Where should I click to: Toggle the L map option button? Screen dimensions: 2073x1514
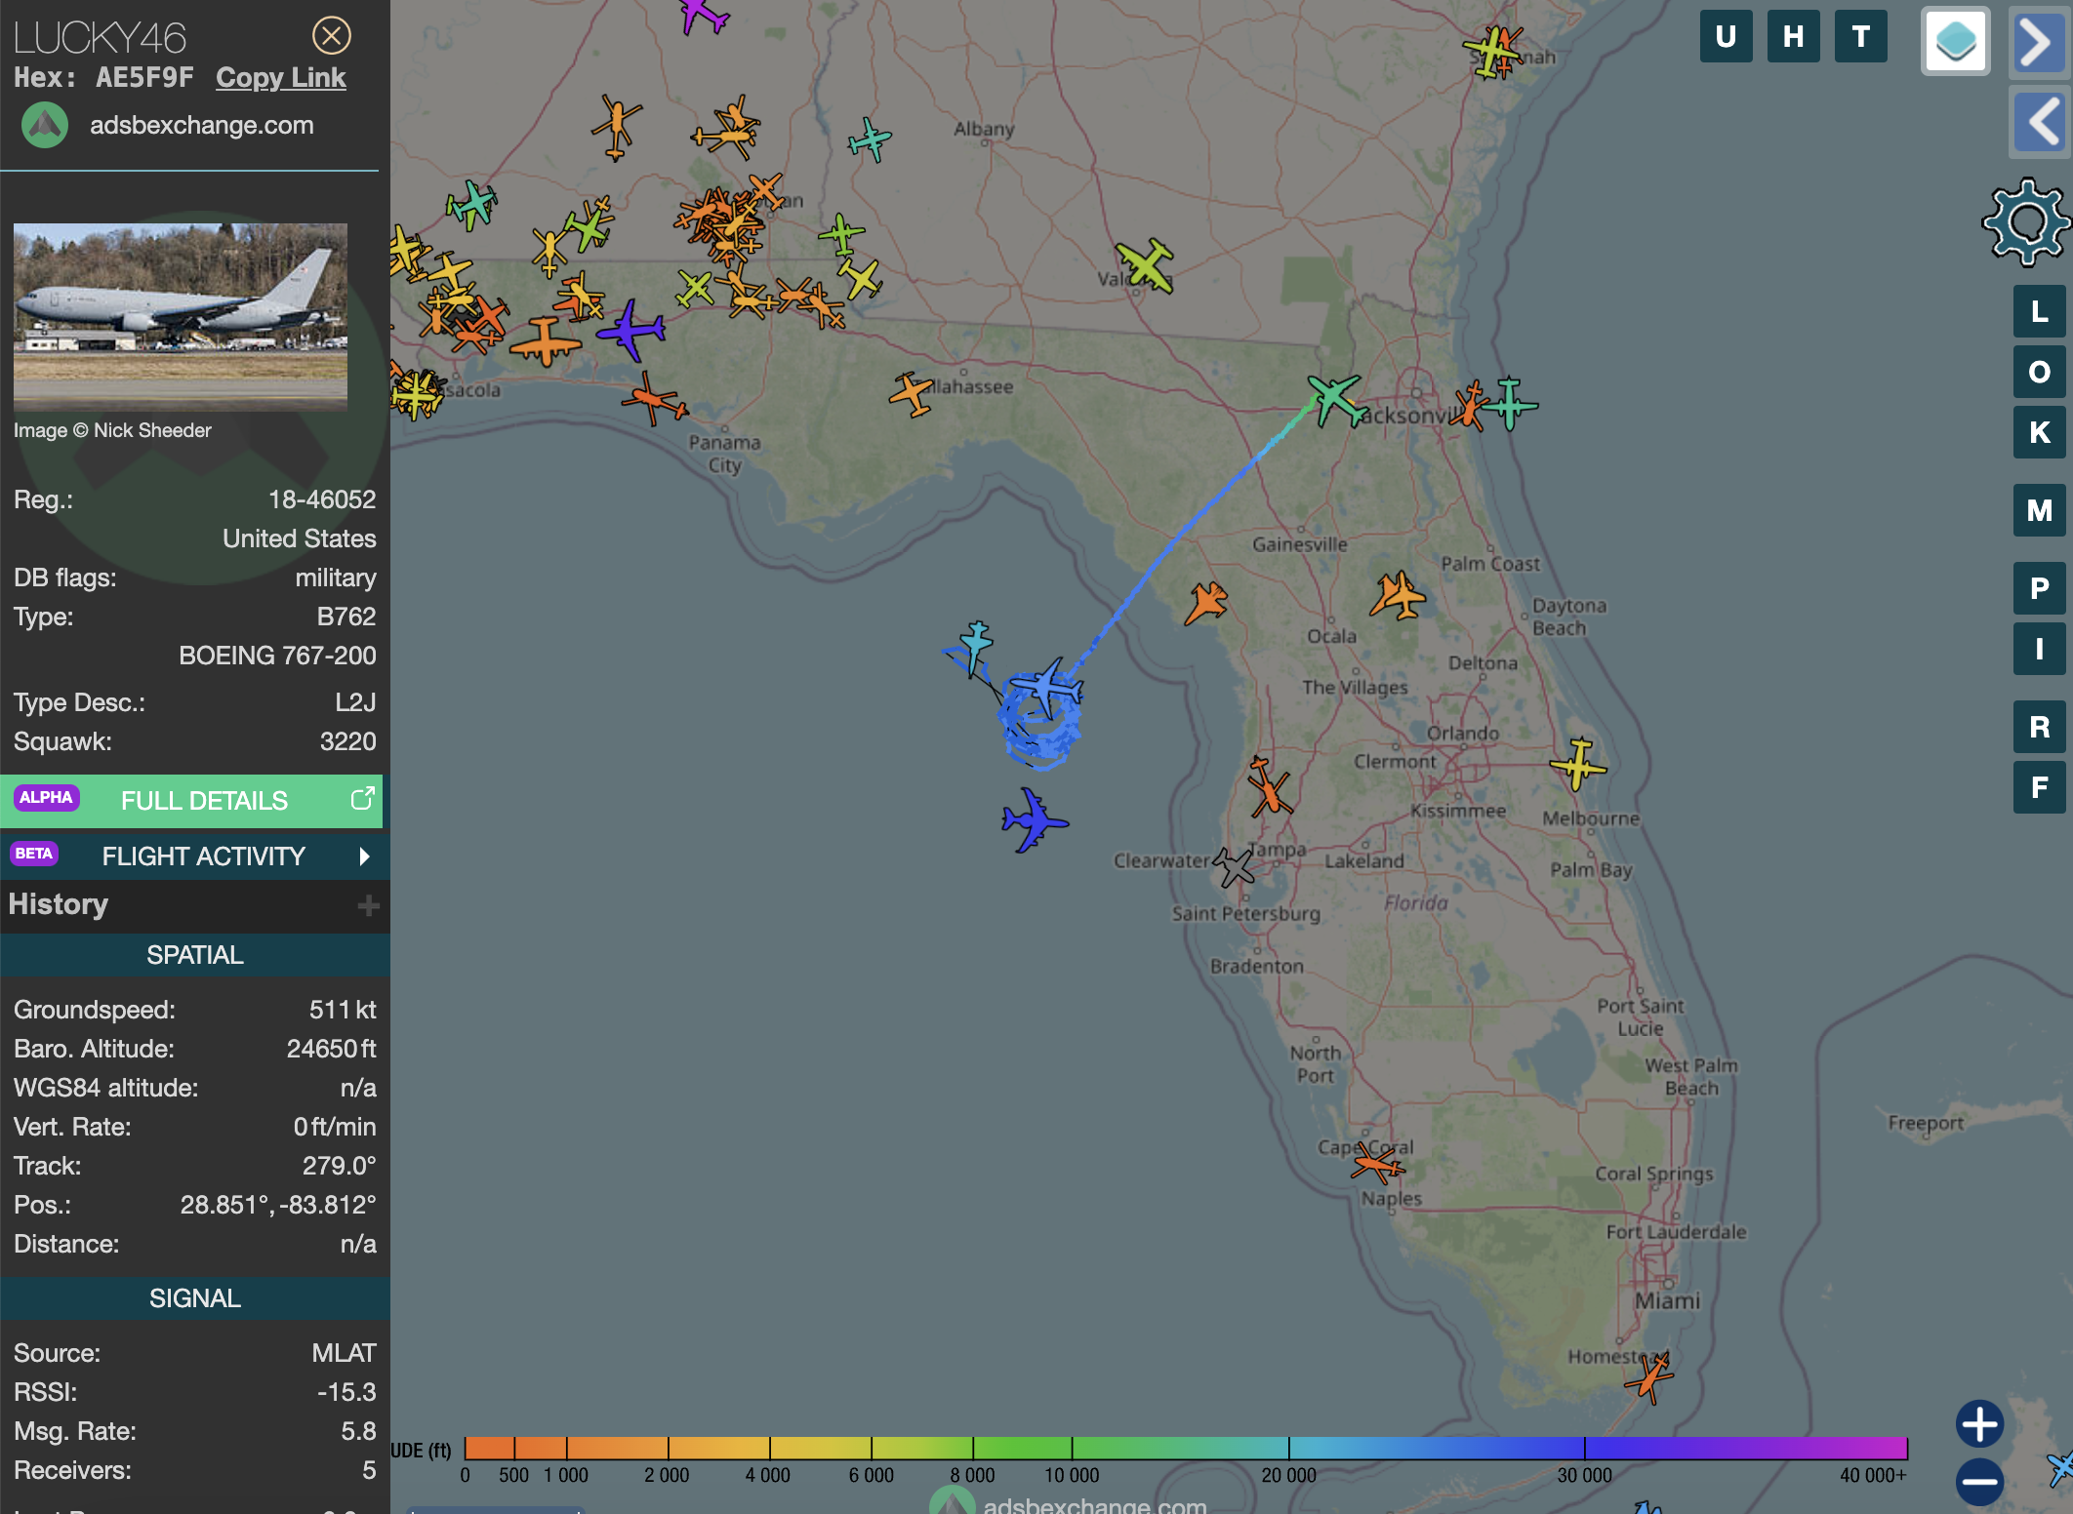tap(2039, 311)
